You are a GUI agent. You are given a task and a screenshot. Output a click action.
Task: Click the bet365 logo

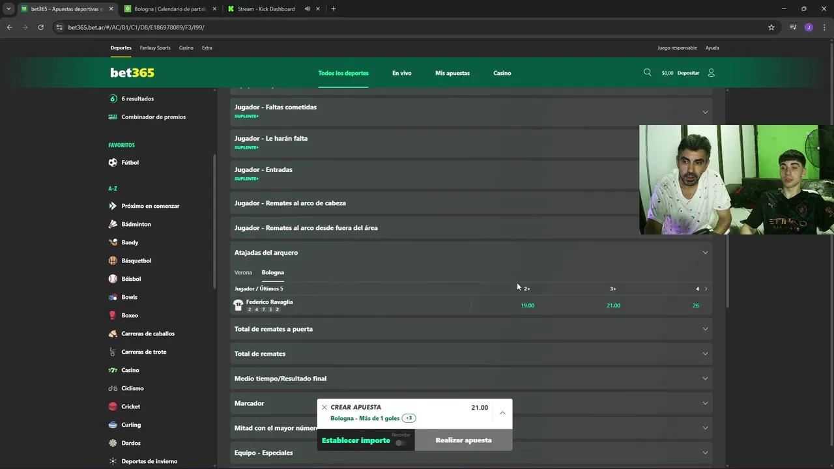click(x=132, y=73)
